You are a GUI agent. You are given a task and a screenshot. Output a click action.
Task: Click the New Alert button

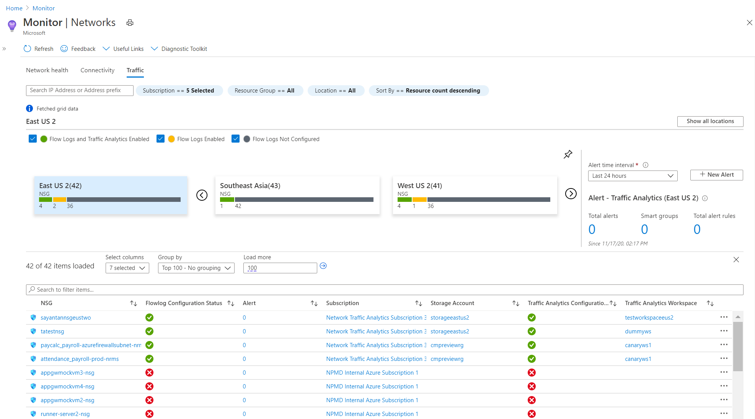click(716, 175)
